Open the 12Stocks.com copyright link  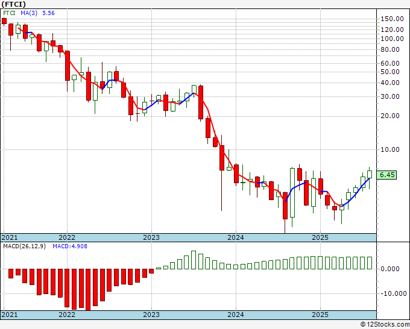(x=385, y=325)
